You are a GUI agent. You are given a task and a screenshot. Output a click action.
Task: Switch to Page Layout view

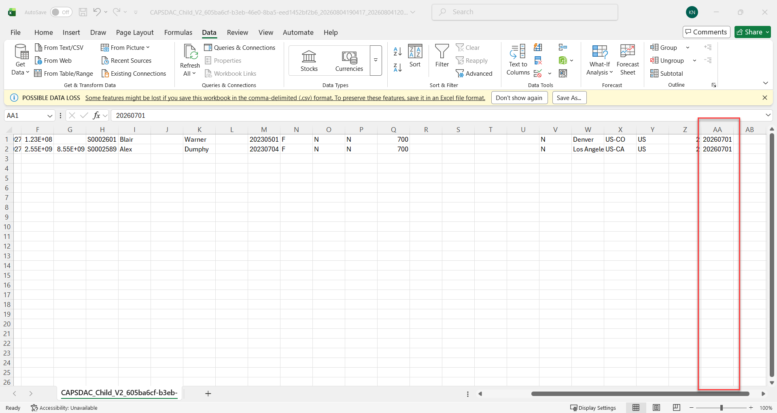pos(656,408)
